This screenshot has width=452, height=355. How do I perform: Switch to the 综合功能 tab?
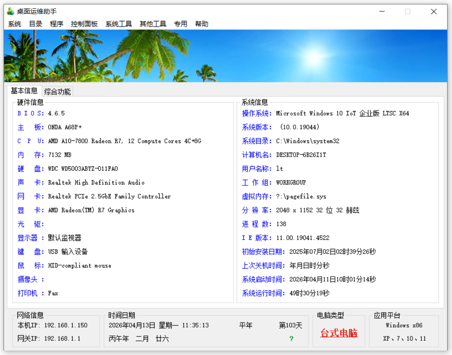click(57, 92)
